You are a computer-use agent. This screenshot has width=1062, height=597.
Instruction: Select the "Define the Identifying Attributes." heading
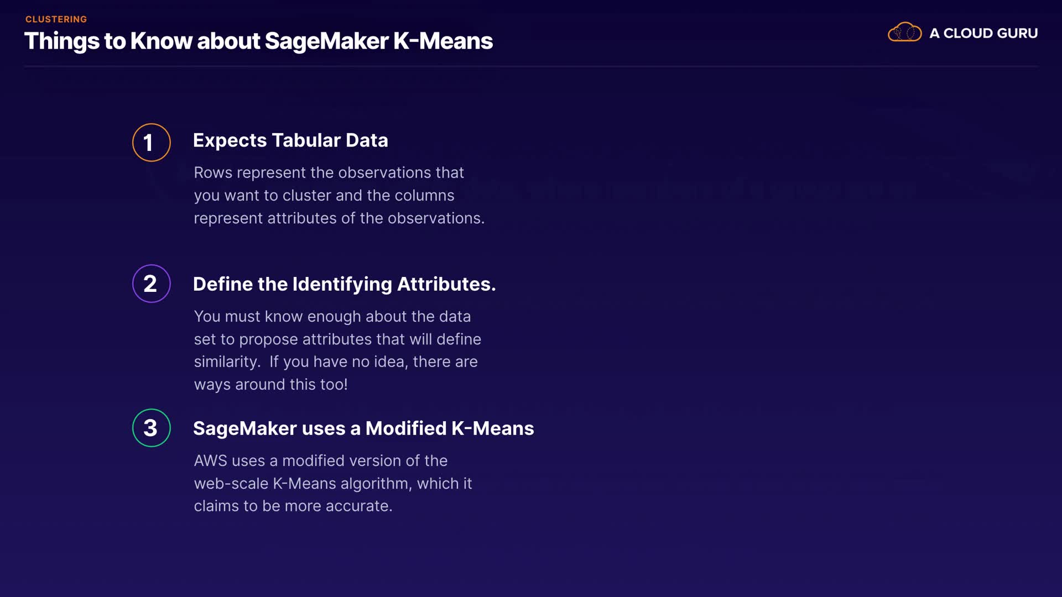[344, 284]
